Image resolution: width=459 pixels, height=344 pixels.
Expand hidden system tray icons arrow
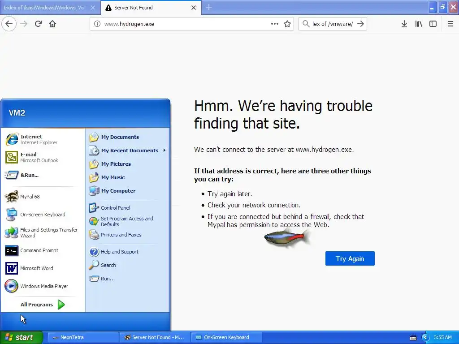pyautogui.click(x=425, y=338)
